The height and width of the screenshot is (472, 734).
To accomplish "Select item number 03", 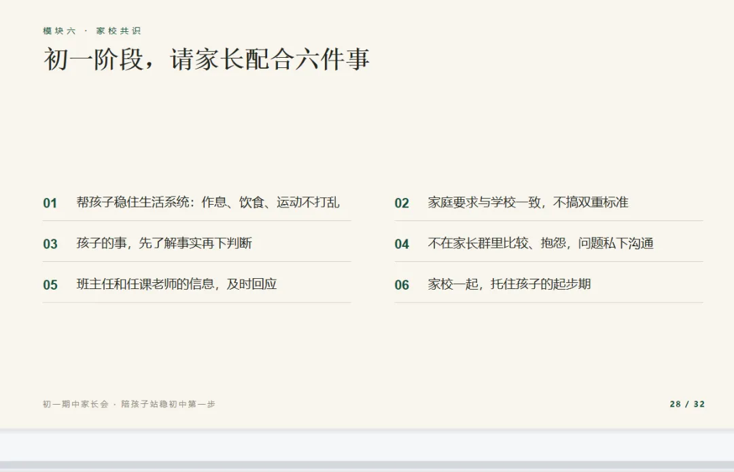I will (x=50, y=244).
